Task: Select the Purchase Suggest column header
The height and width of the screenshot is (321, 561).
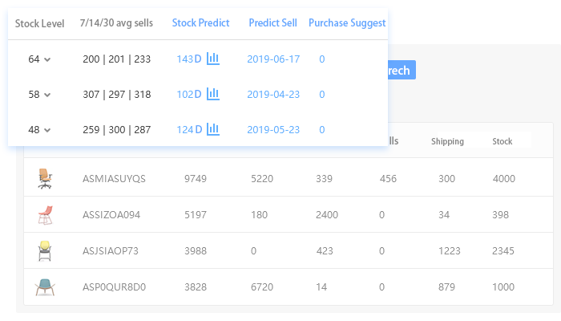Action: (x=347, y=23)
